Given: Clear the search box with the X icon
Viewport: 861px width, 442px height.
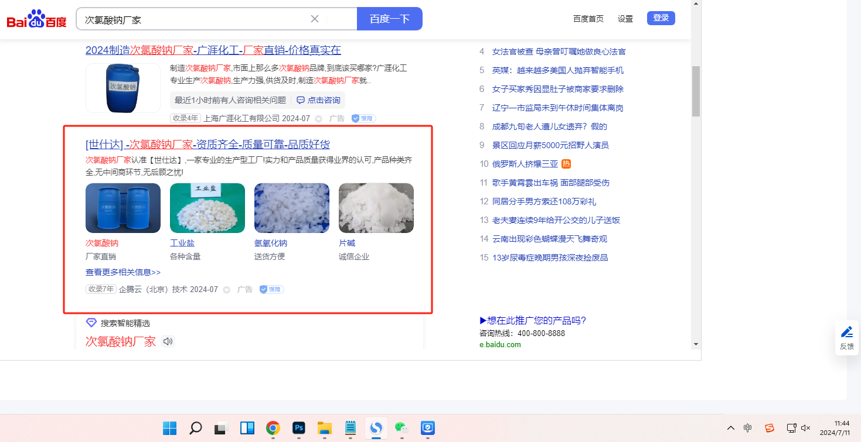Looking at the screenshot, I should pyautogui.click(x=315, y=19).
